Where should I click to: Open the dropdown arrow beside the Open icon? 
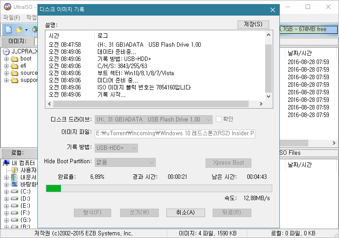(26, 30)
